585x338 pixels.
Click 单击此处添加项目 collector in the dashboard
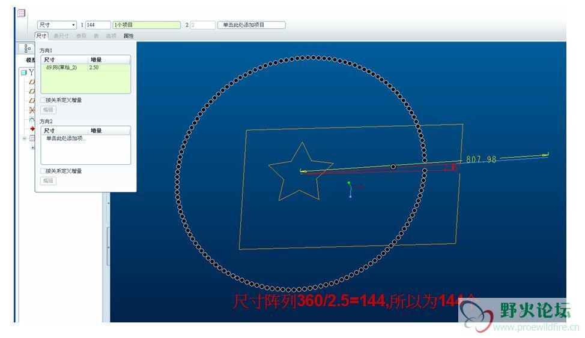(x=252, y=25)
